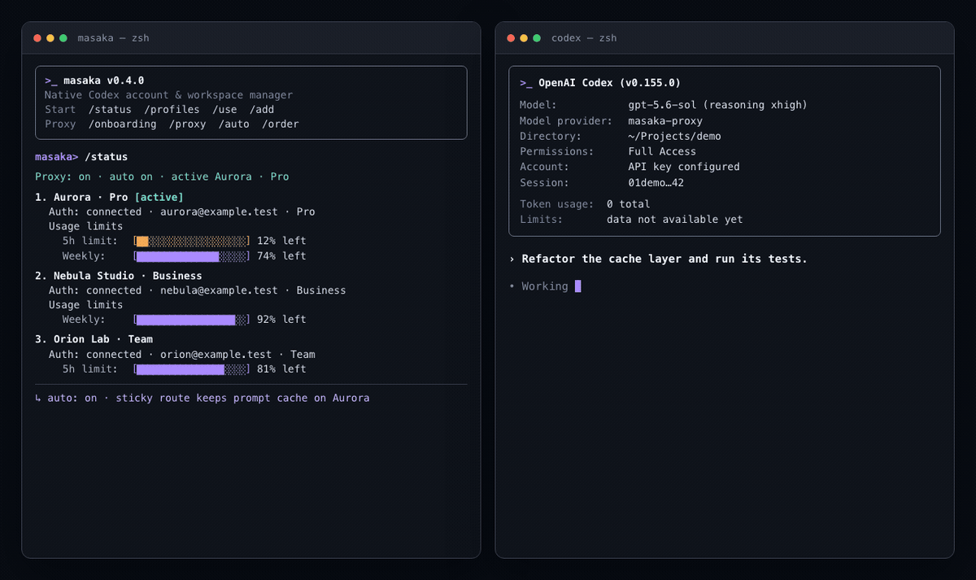Click the yellow minimize dot in masaka window
This screenshot has width=976, height=580.
[x=50, y=38]
